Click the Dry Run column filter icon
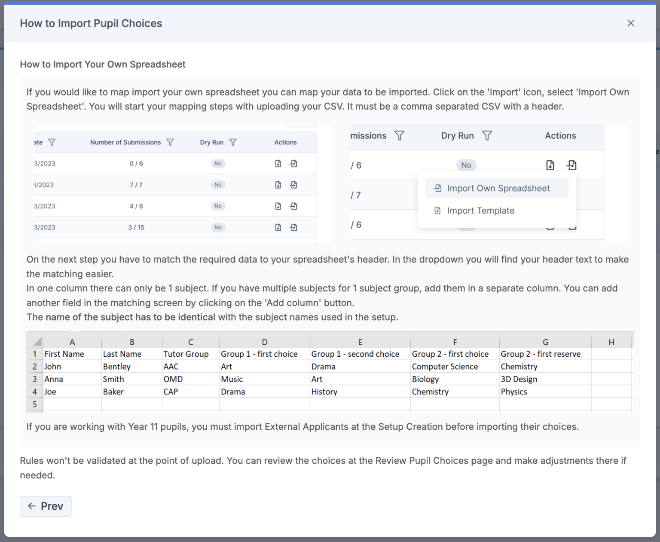The image size is (660, 542). click(233, 142)
